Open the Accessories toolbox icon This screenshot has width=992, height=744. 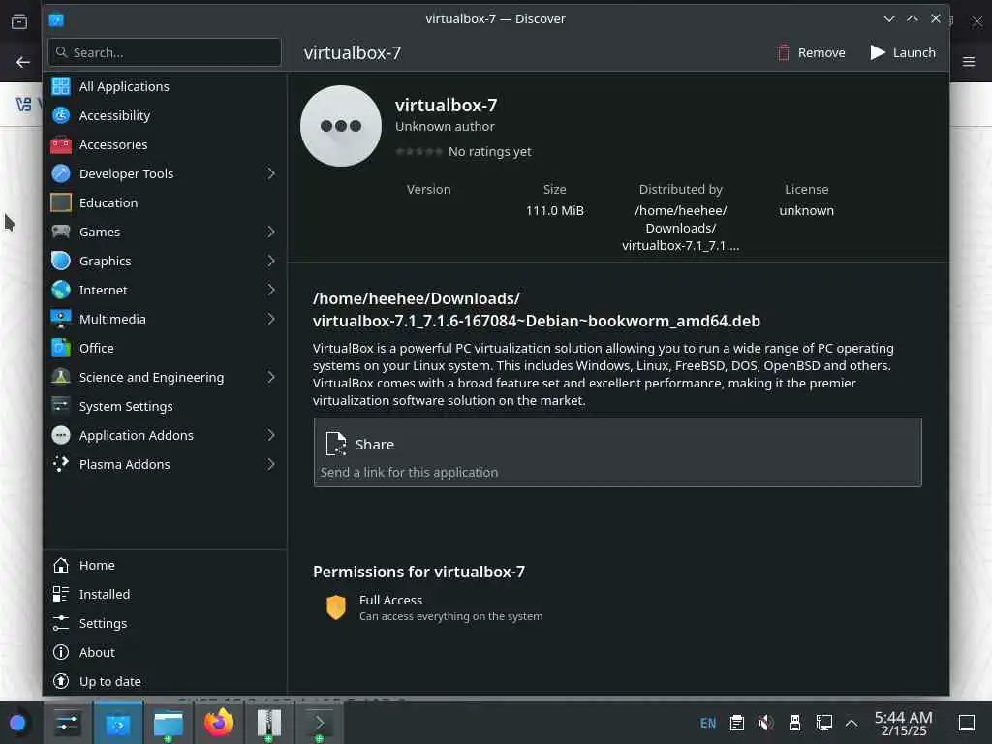[61, 144]
